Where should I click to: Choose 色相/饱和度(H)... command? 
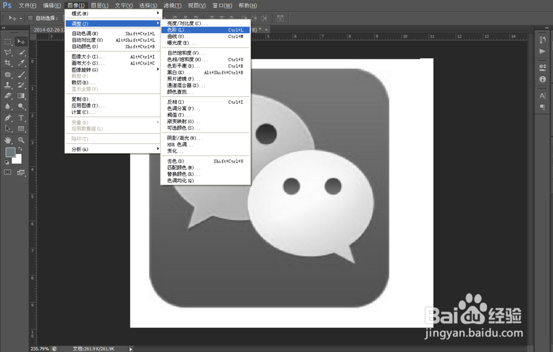click(205, 60)
